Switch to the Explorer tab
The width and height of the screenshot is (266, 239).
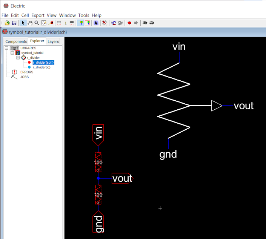point(37,41)
